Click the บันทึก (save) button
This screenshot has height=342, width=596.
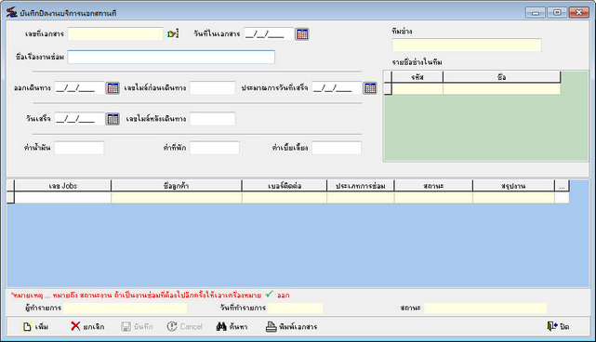138,326
